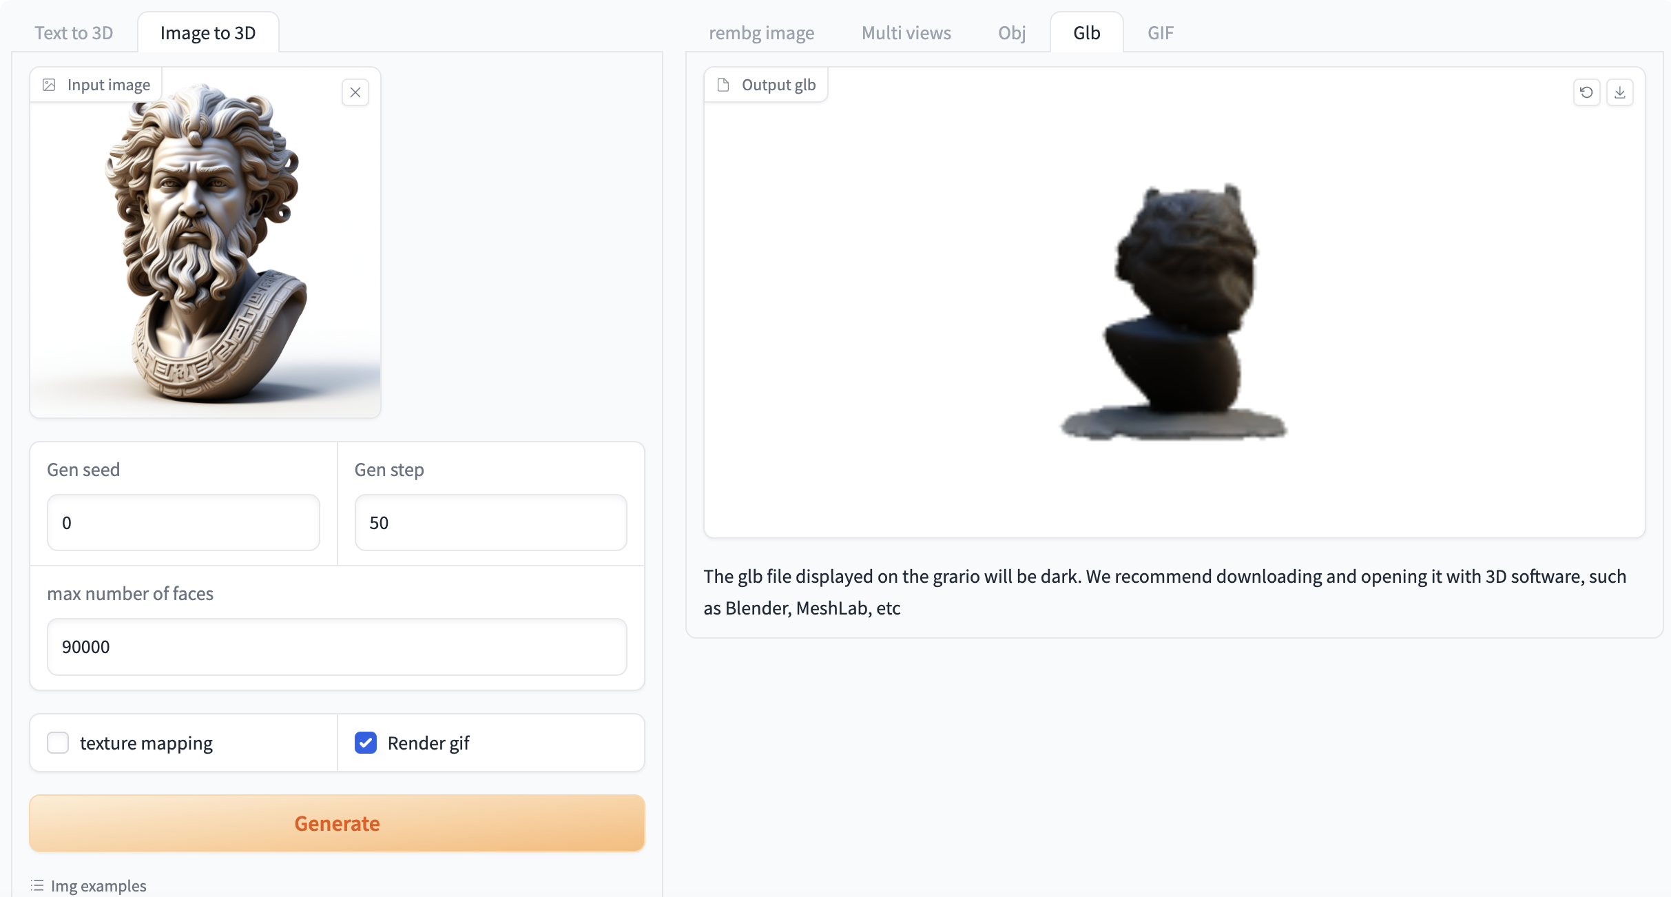This screenshot has height=897, width=1671.
Task: Enable the texture mapping checkbox
Action: [x=58, y=743]
